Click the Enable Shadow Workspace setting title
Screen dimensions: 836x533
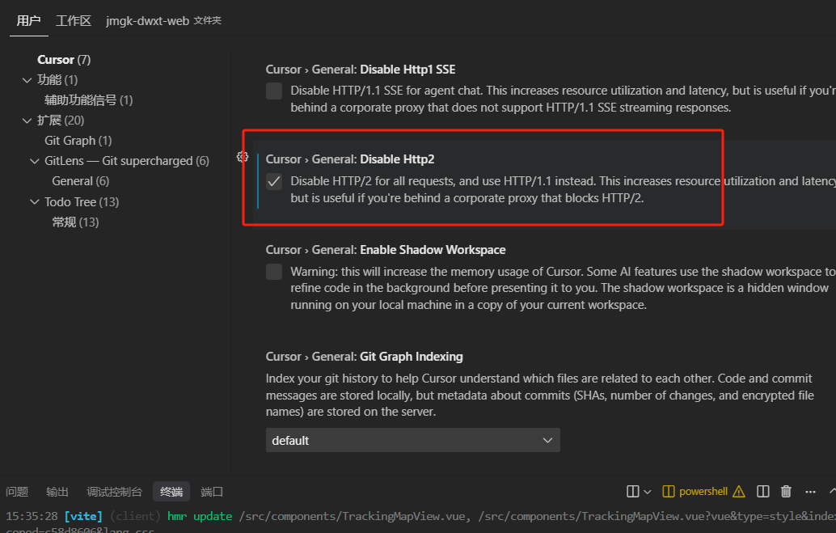(386, 250)
